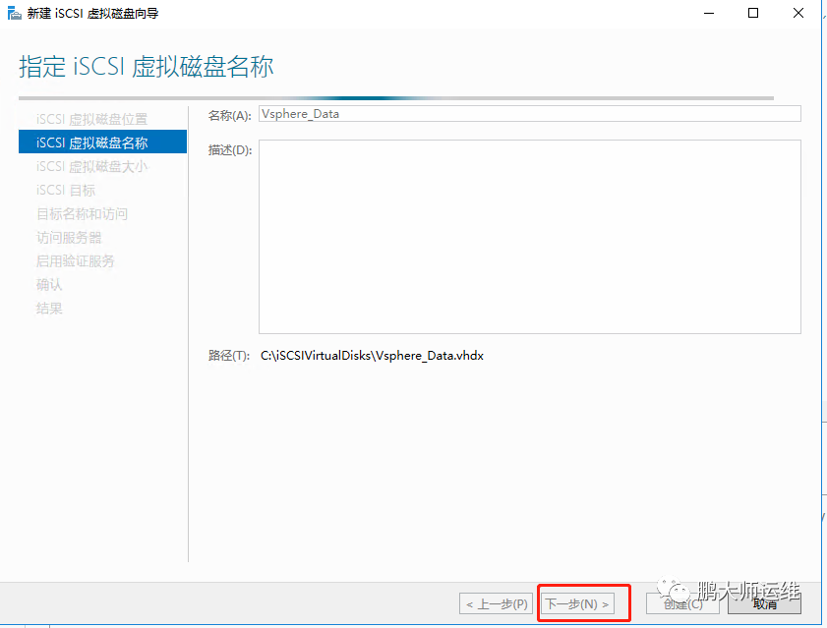Go back with the Previous (上一步) button

pyautogui.click(x=497, y=603)
